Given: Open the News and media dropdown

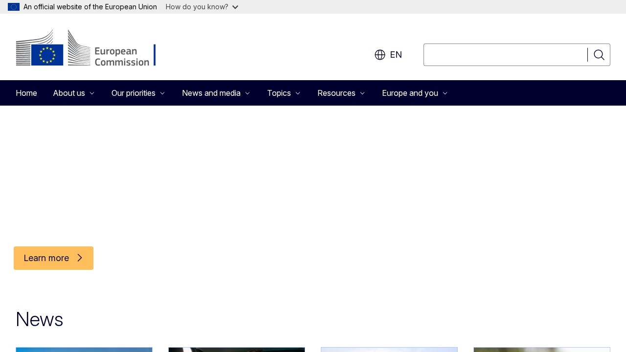Looking at the screenshot, I should tap(216, 93).
